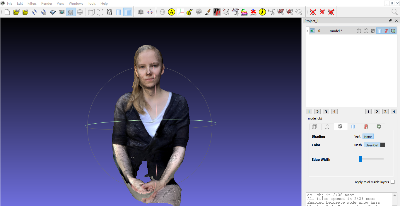This screenshot has height=206, width=400.
Task: Expand the model layer row arrow
Action: 307,31
